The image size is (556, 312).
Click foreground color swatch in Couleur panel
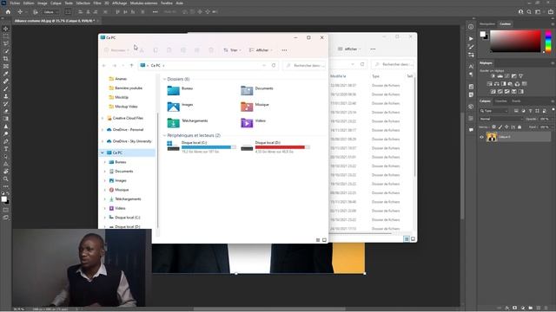(483, 34)
